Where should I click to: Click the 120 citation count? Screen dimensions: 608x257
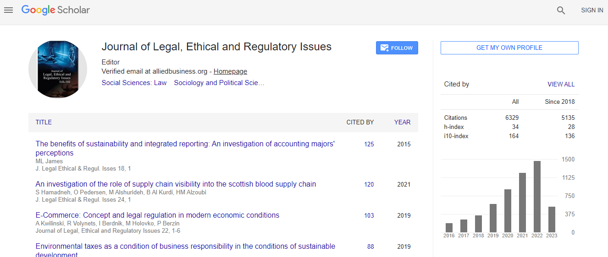click(x=369, y=184)
